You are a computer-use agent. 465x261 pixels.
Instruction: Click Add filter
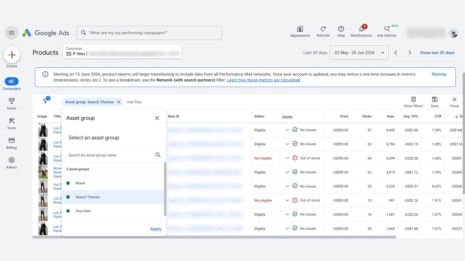click(134, 102)
